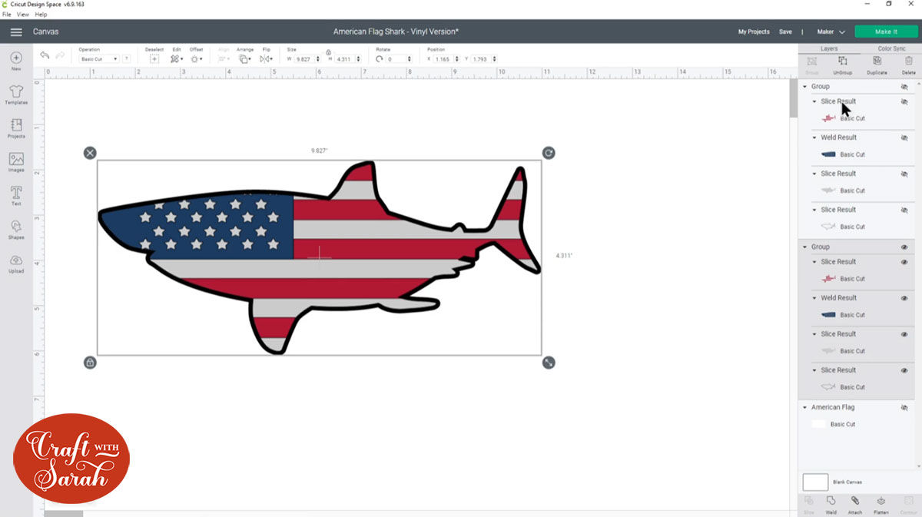
Task: Open the hamburger main menu
Action: point(16,31)
